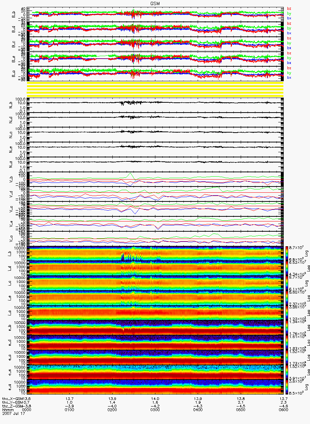
Task: Click the B_c axis label
Action: [x=13, y=44]
